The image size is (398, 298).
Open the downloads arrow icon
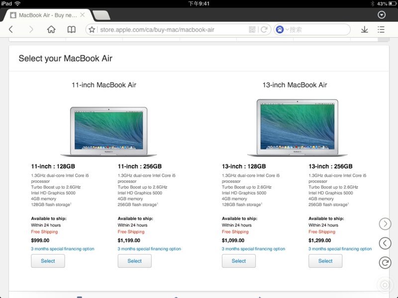point(364,30)
